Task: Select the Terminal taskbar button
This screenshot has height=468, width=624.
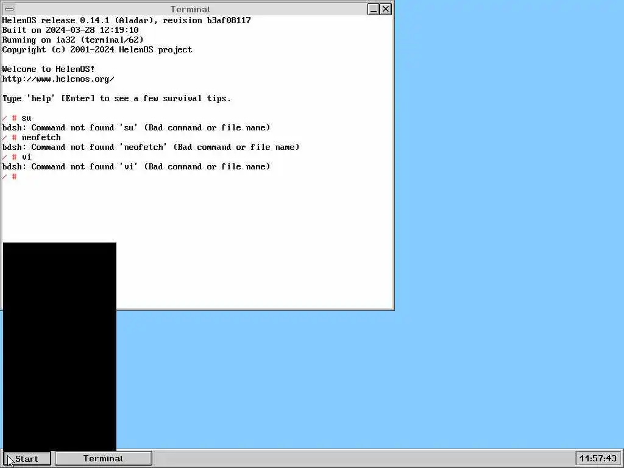Action: tap(104, 458)
